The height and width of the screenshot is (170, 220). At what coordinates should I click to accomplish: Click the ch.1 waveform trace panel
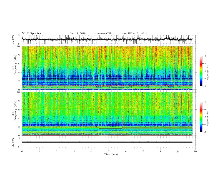click(109, 39)
